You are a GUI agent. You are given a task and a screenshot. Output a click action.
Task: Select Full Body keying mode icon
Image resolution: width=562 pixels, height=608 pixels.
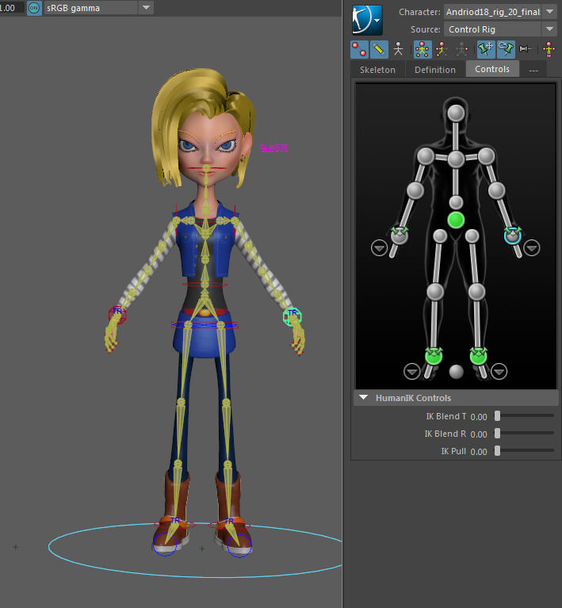coord(422,49)
